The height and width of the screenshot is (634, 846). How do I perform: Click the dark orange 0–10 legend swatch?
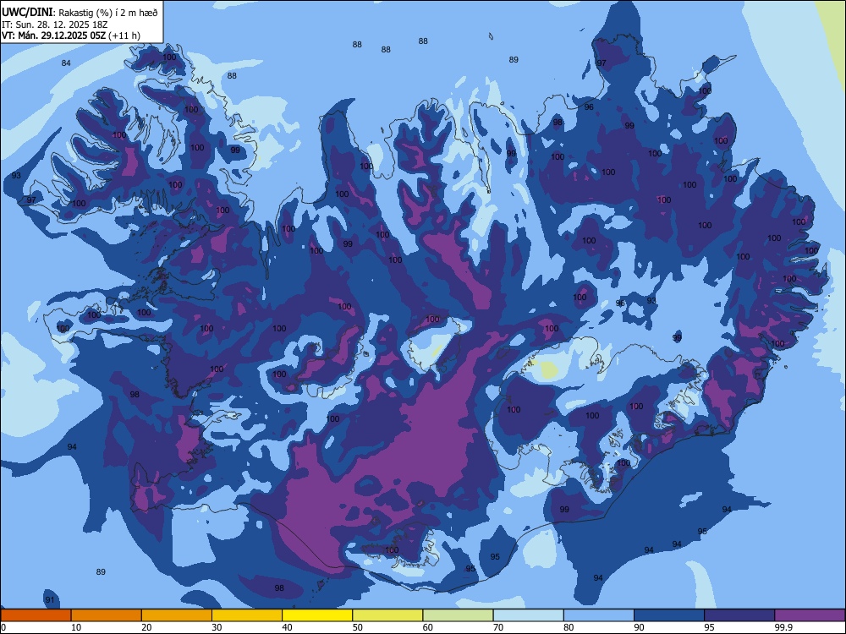pos(36,615)
